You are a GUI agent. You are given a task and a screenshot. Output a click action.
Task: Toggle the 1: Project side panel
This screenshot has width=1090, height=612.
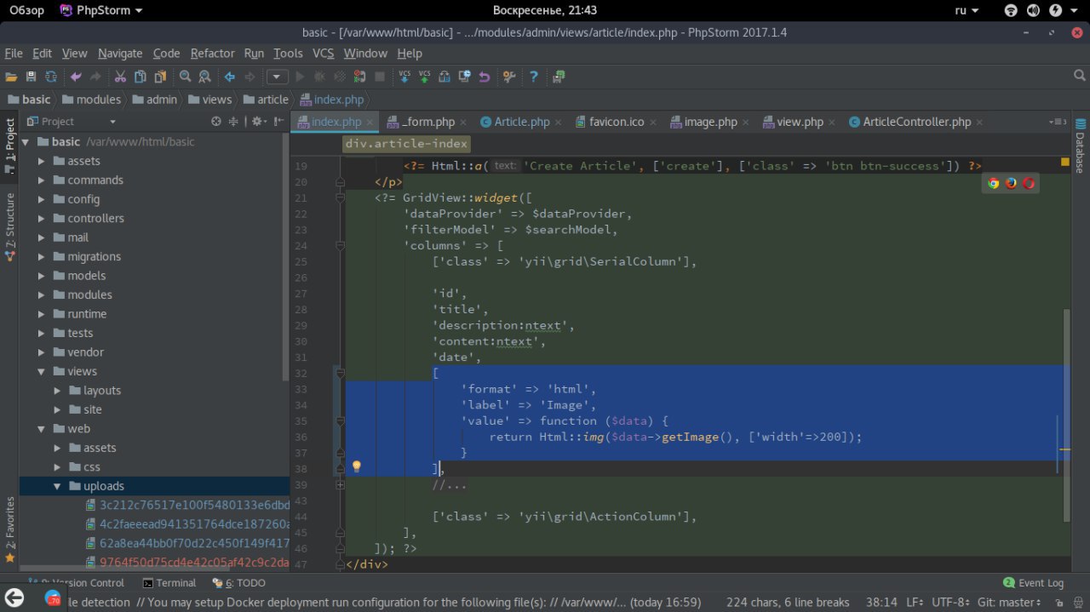(9, 145)
